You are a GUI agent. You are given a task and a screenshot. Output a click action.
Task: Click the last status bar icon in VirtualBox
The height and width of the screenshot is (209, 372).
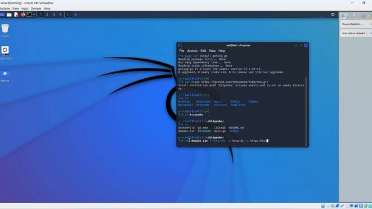click(x=370, y=206)
